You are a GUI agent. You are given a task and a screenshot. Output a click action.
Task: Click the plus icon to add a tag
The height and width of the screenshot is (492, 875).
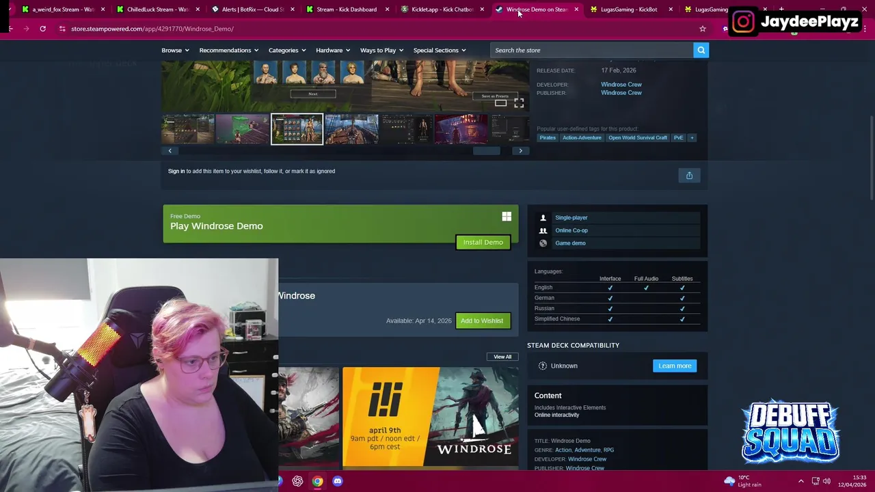pyautogui.click(x=692, y=137)
